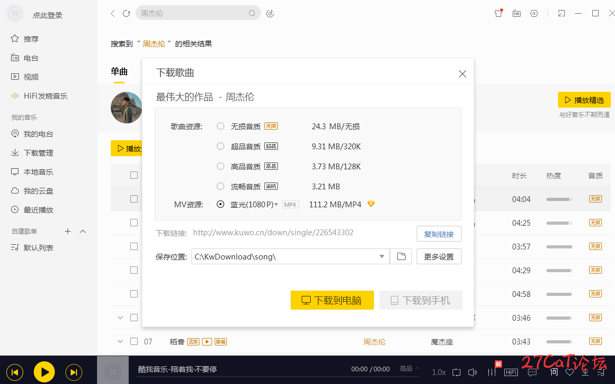The height and width of the screenshot is (384, 615).
Task: Change the 1.0x playback speed
Action: [x=439, y=372]
